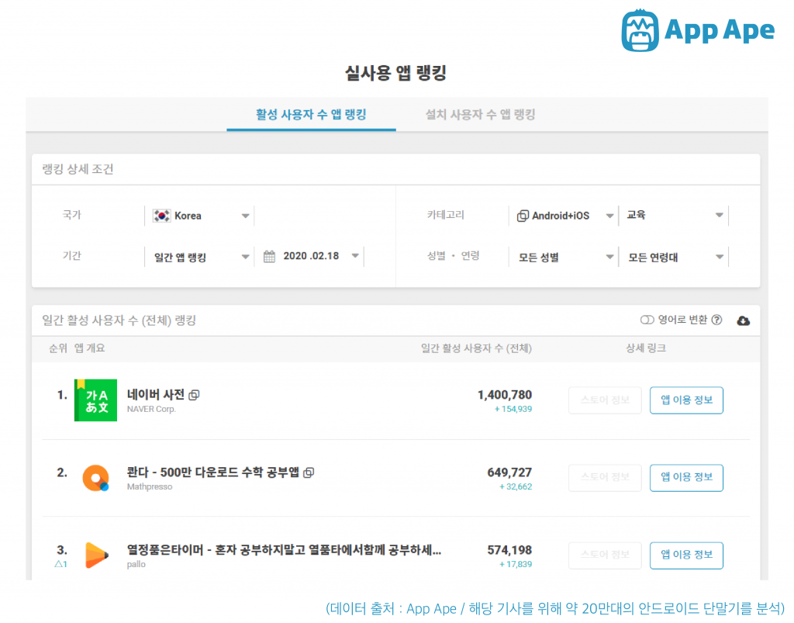The height and width of the screenshot is (623, 794).
Task: Click the Korea flag icon
Action: [x=161, y=216]
